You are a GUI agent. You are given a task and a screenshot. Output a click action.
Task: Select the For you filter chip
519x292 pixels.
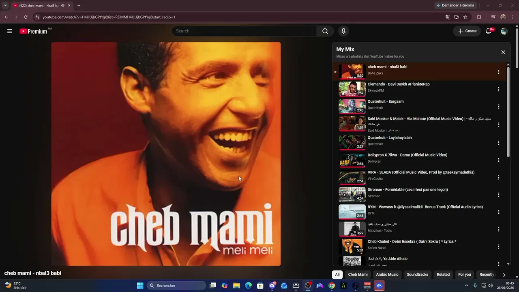point(465,275)
